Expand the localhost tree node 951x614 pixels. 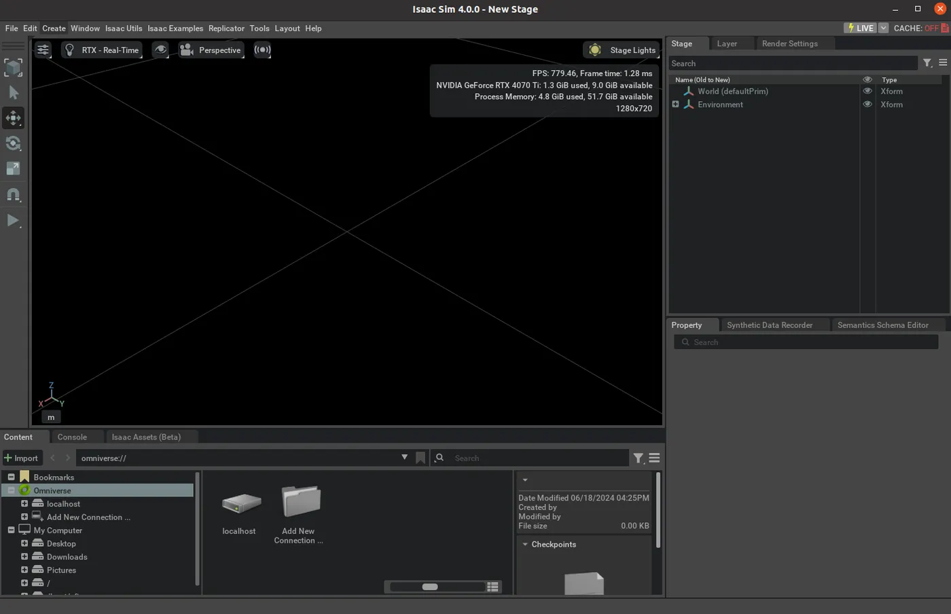click(x=24, y=504)
